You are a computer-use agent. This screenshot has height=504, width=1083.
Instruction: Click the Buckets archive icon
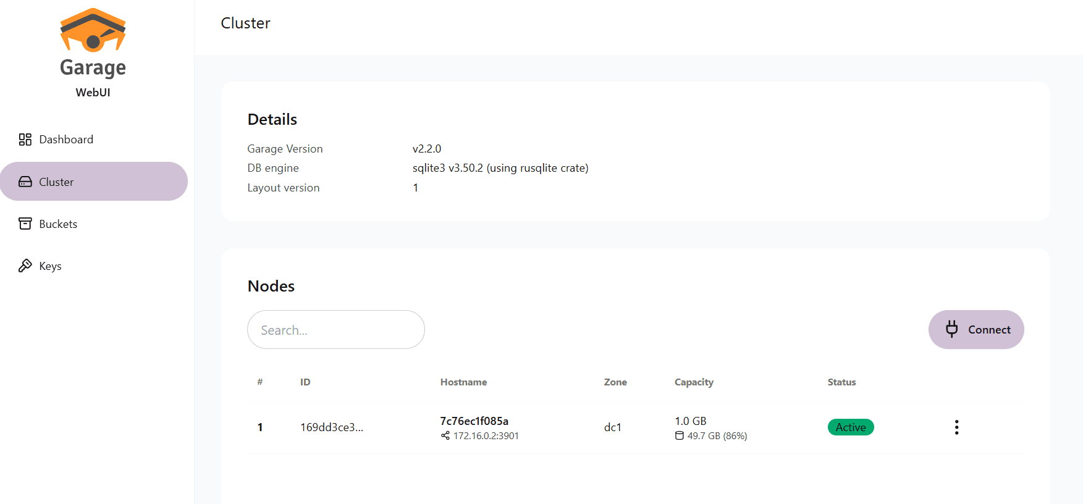click(x=25, y=224)
